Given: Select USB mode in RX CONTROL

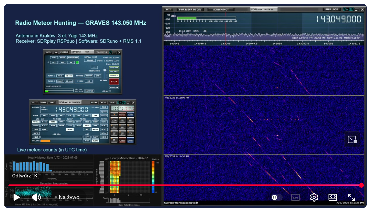Looking at the screenshot, I should [95, 116].
